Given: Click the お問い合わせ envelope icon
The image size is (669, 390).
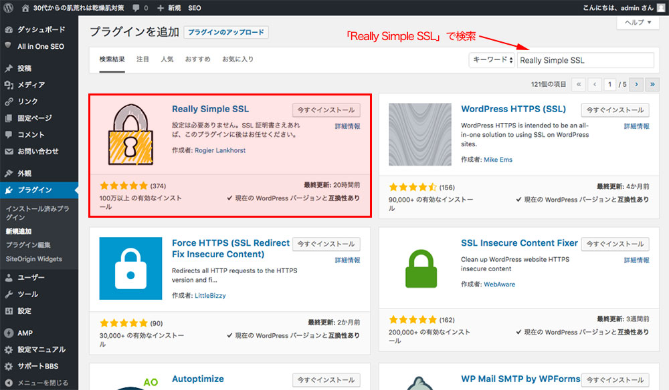Looking at the screenshot, I should pyautogui.click(x=9, y=151).
